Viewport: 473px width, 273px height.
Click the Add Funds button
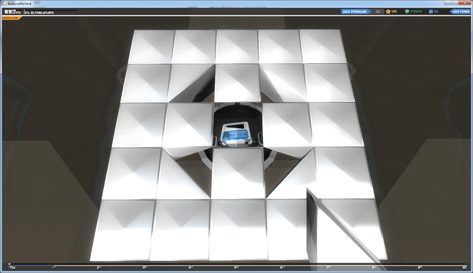pyautogui.click(x=460, y=12)
